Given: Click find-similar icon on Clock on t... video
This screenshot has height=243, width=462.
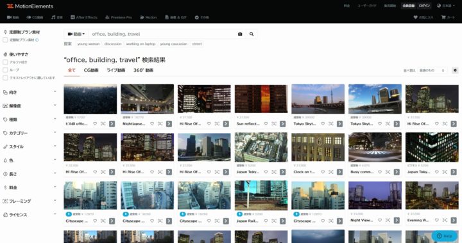Looking at the screenshot, I should pos(331,172).
